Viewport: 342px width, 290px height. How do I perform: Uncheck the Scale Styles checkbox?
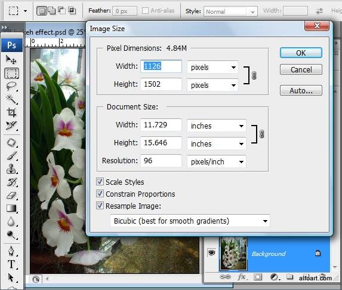[x=100, y=182]
